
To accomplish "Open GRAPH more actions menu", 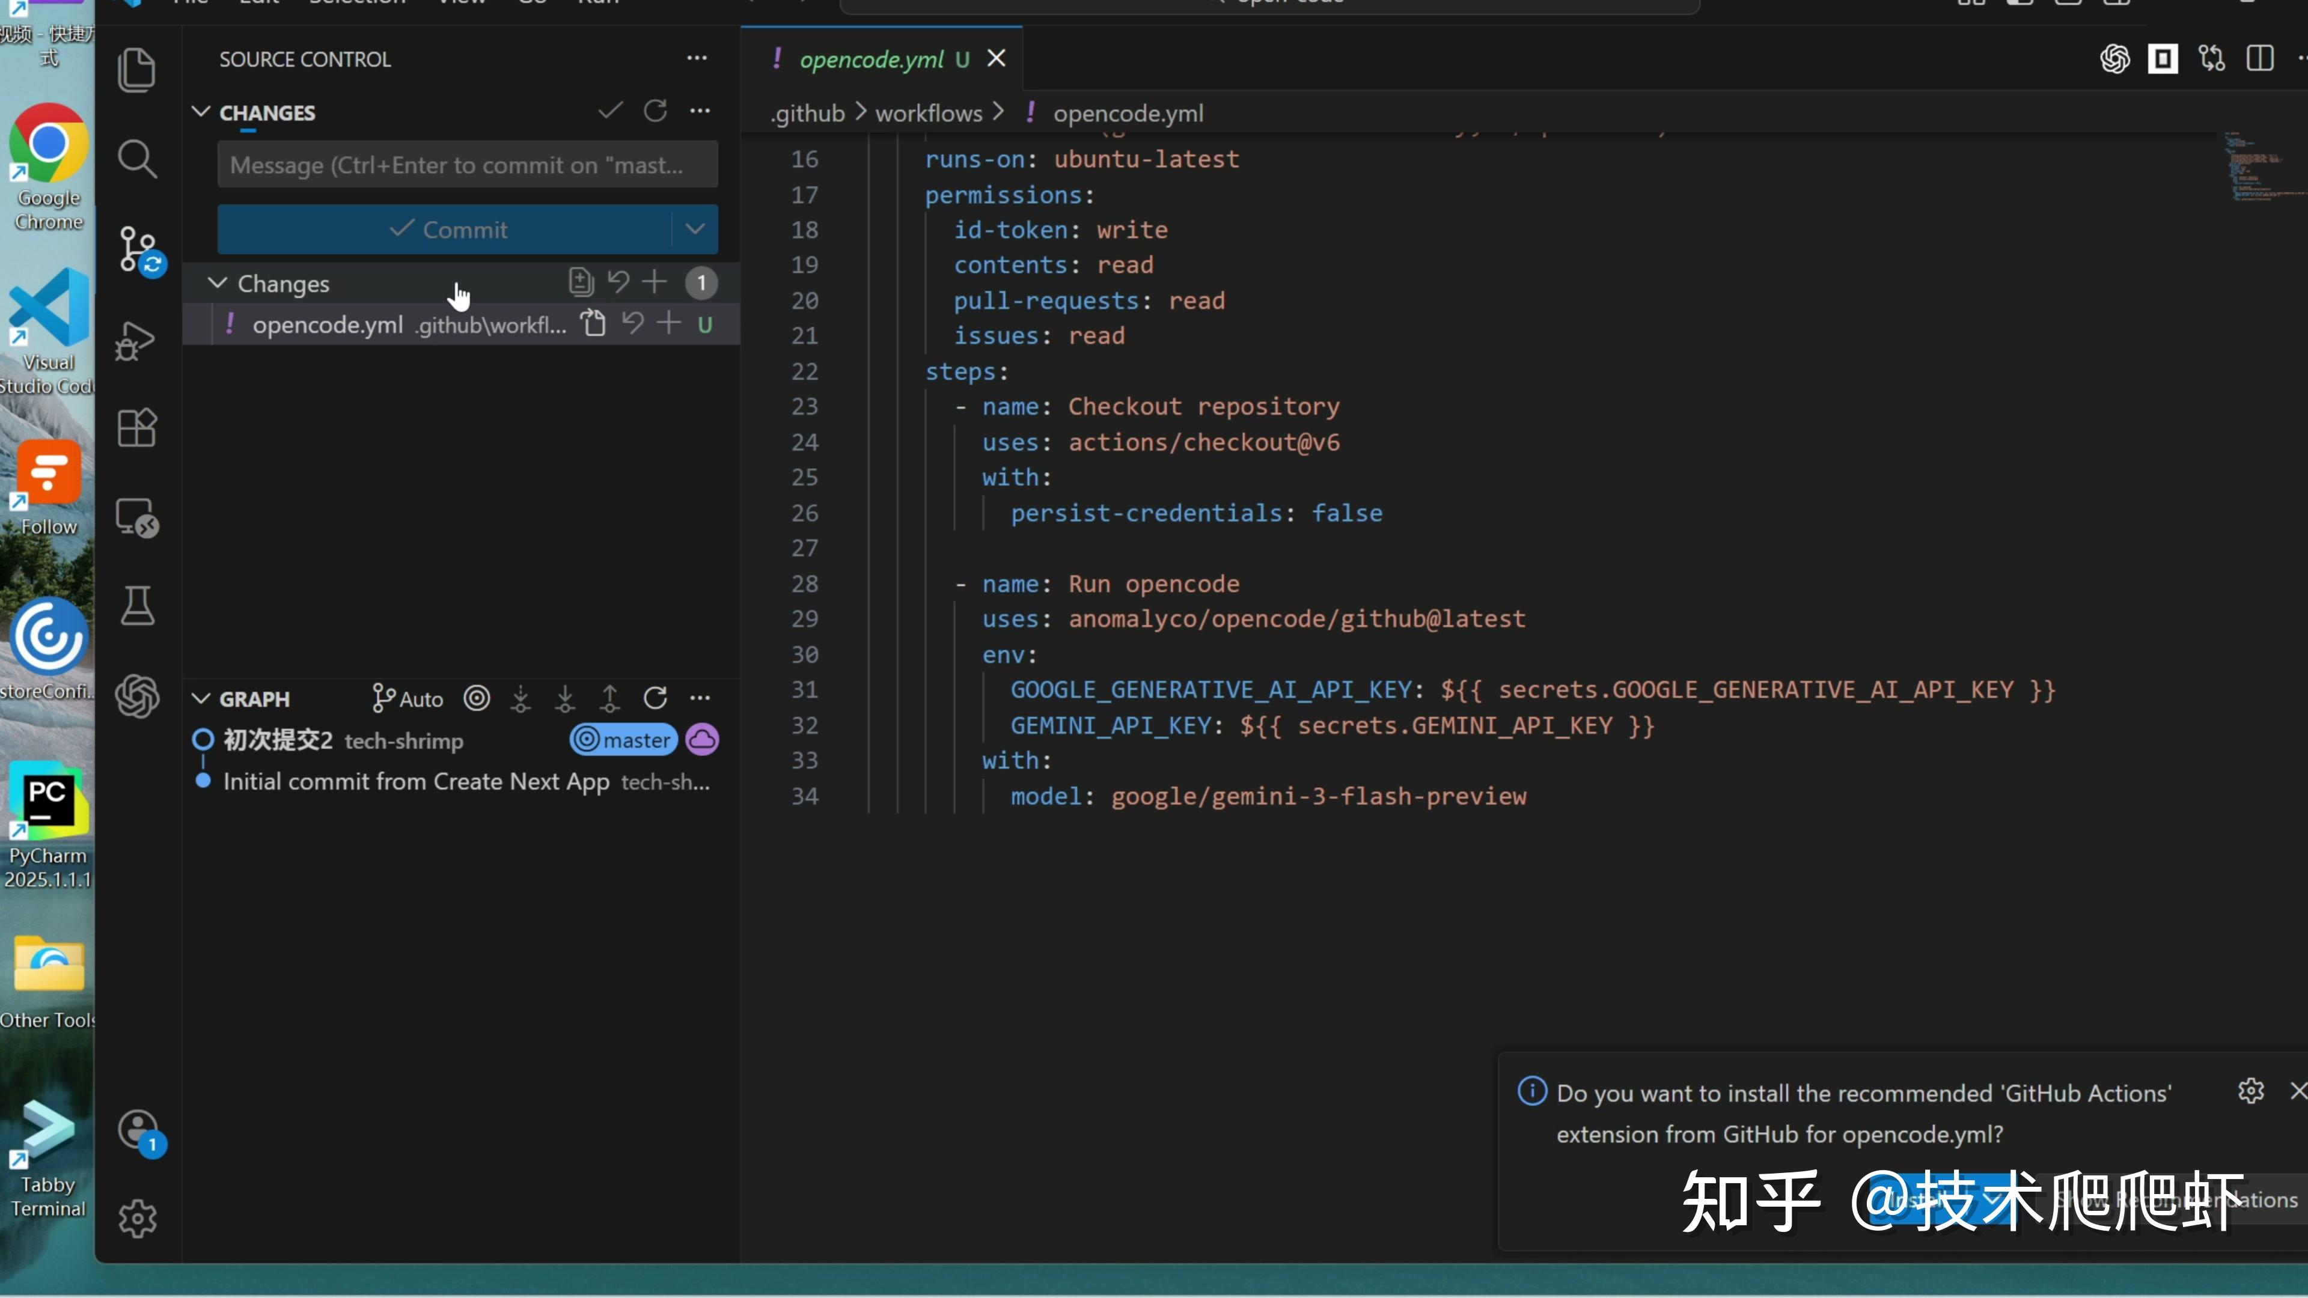I will tap(700, 698).
